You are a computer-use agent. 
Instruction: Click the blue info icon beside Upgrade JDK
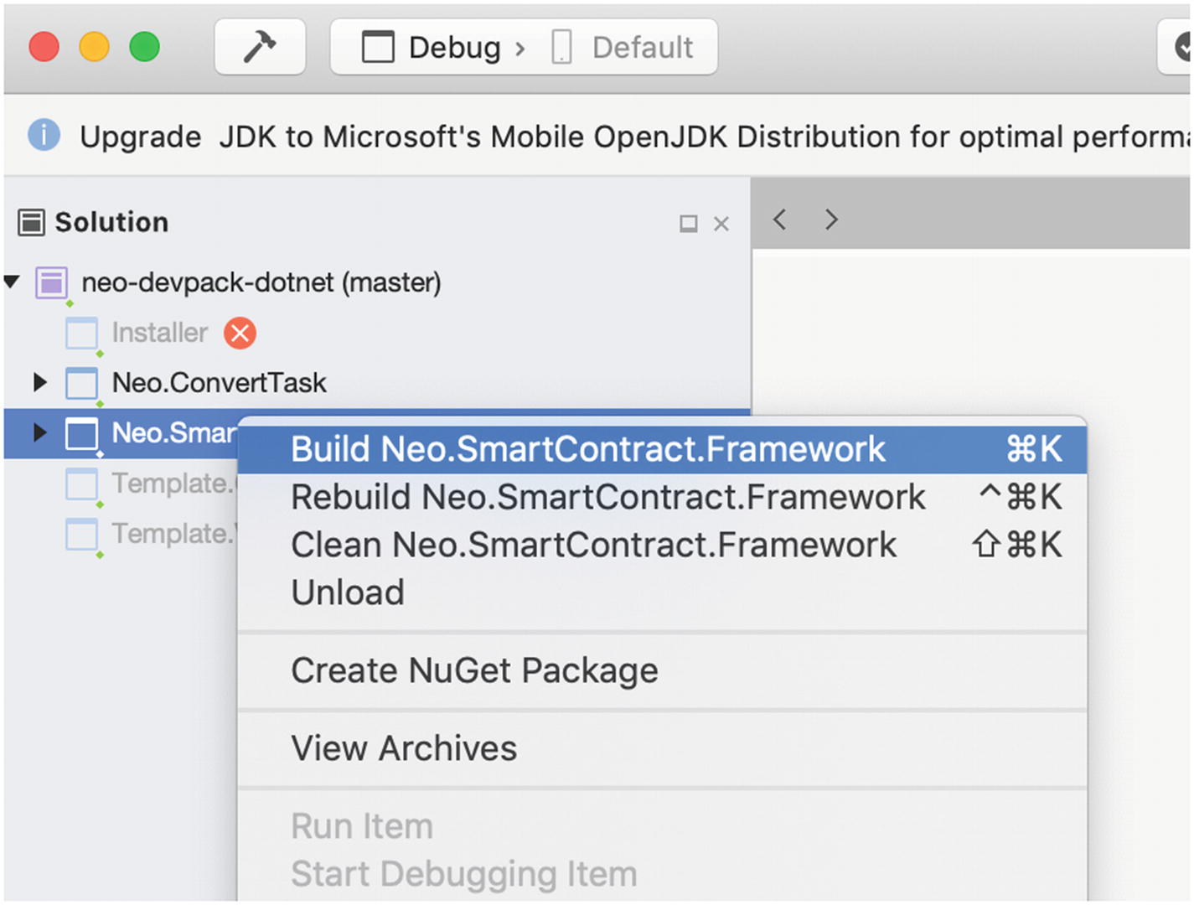point(44,135)
